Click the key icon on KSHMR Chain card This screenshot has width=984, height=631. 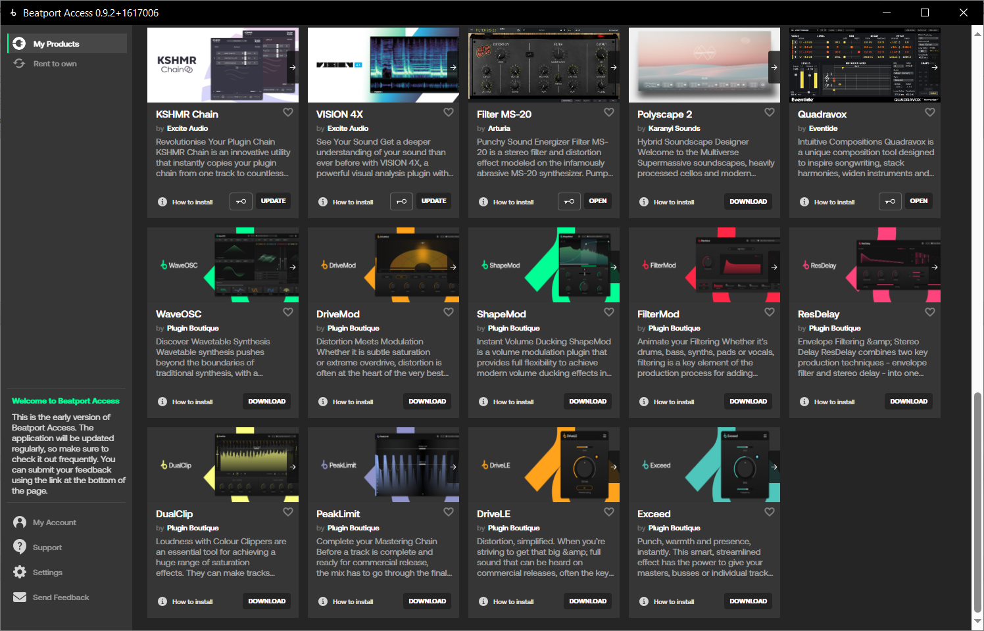pyautogui.click(x=241, y=201)
